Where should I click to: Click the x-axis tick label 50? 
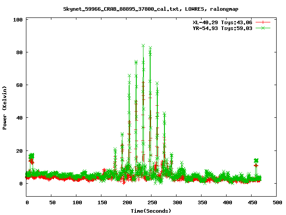52,202
